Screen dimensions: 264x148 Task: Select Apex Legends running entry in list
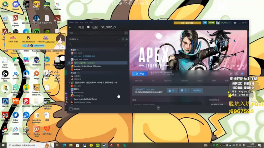click(x=97, y=63)
